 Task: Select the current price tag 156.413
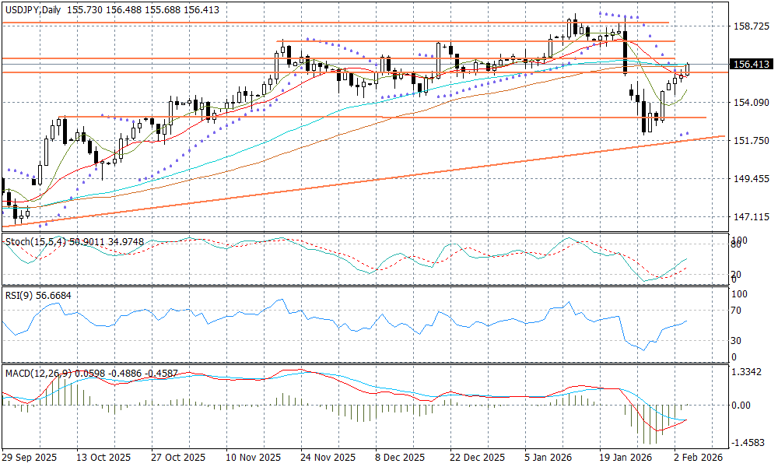[x=752, y=65]
